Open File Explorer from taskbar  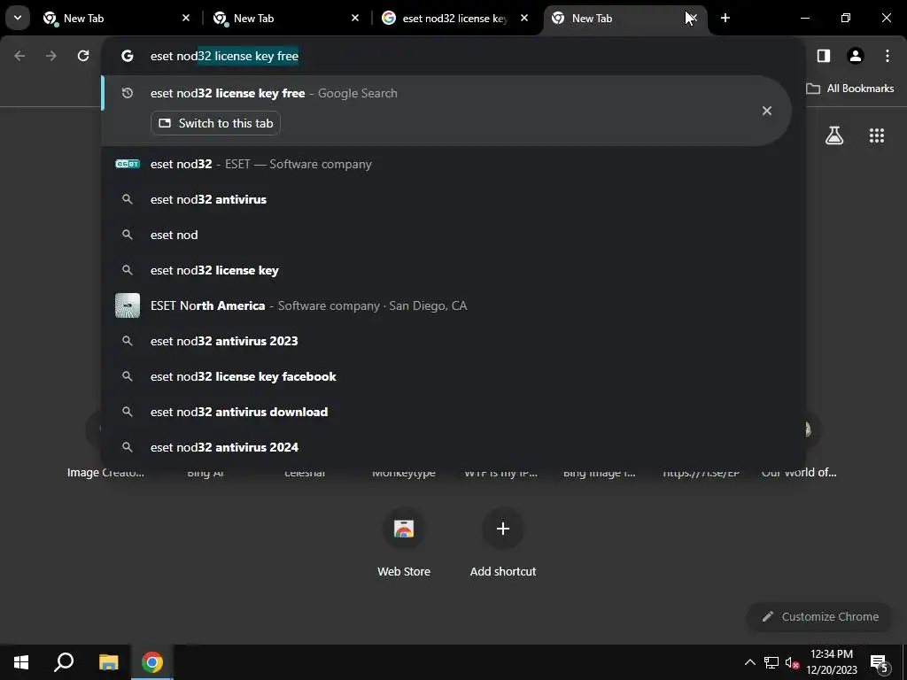[x=108, y=662]
